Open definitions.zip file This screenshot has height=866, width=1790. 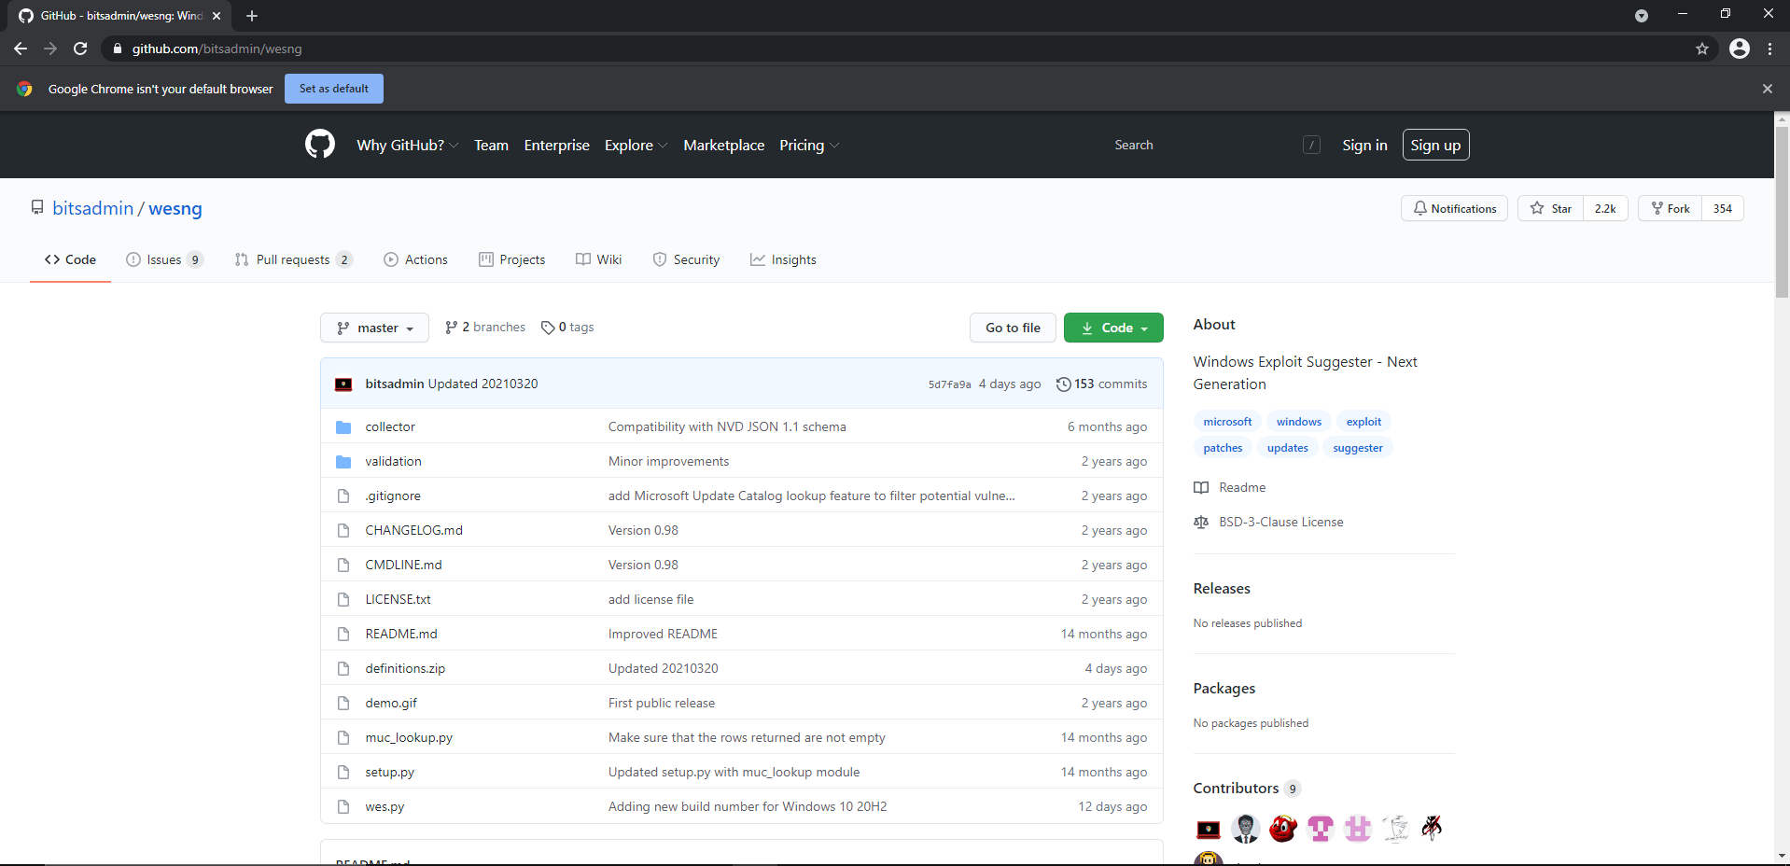pyautogui.click(x=405, y=668)
